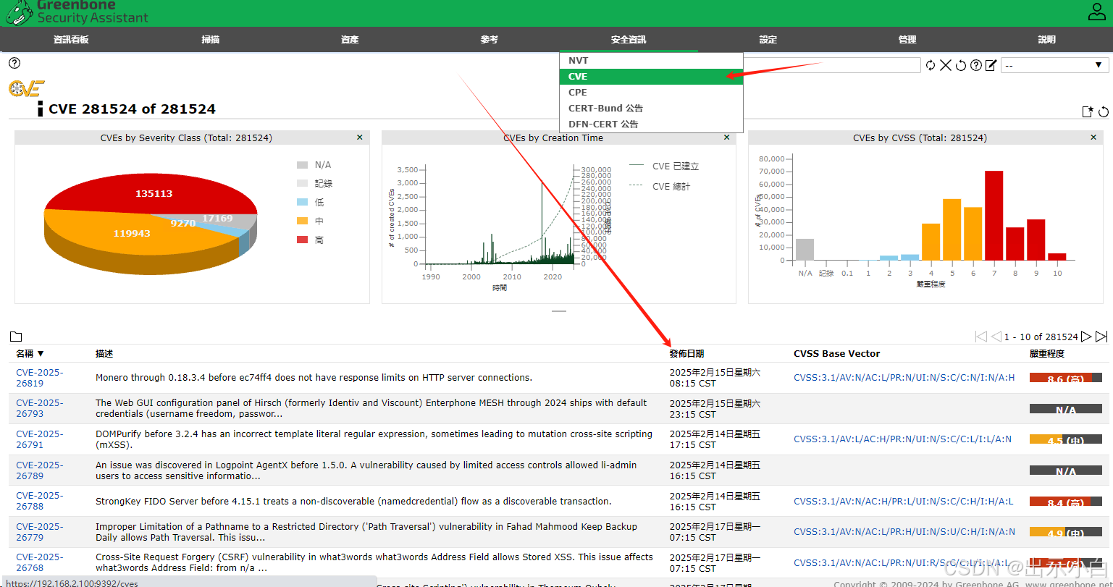Click the dashboard resize handle below charts

(558, 311)
